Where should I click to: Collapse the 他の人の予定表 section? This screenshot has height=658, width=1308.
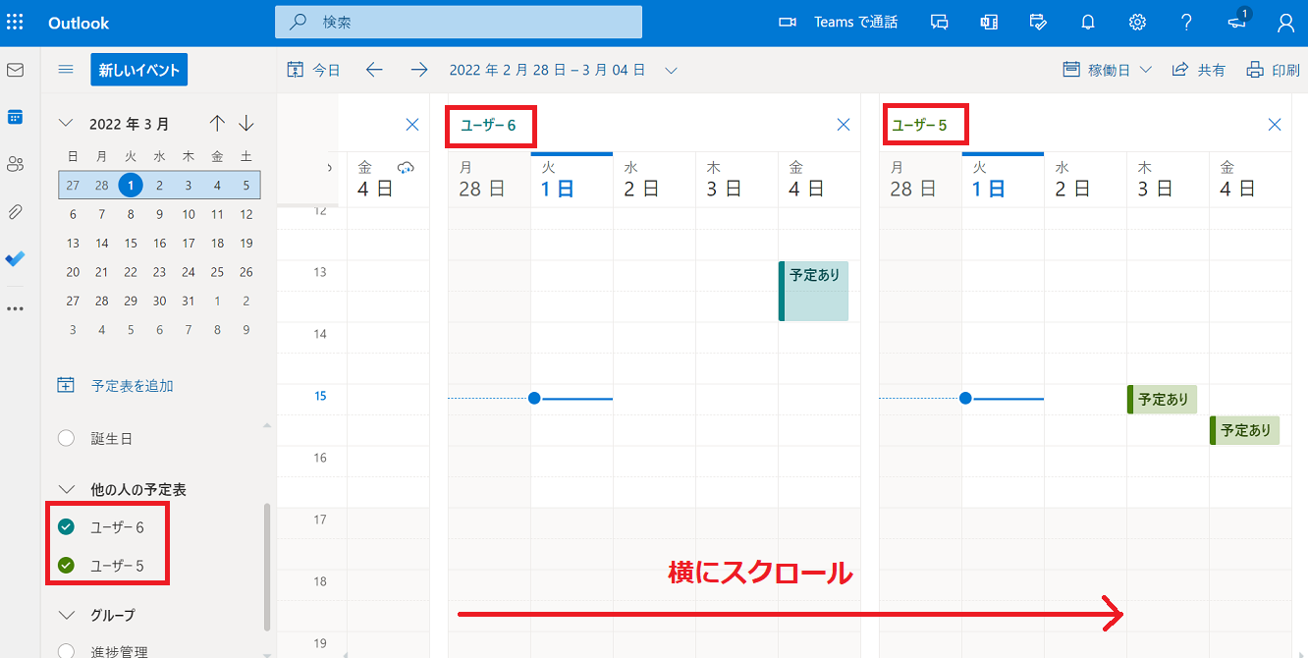tap(67, 489)
